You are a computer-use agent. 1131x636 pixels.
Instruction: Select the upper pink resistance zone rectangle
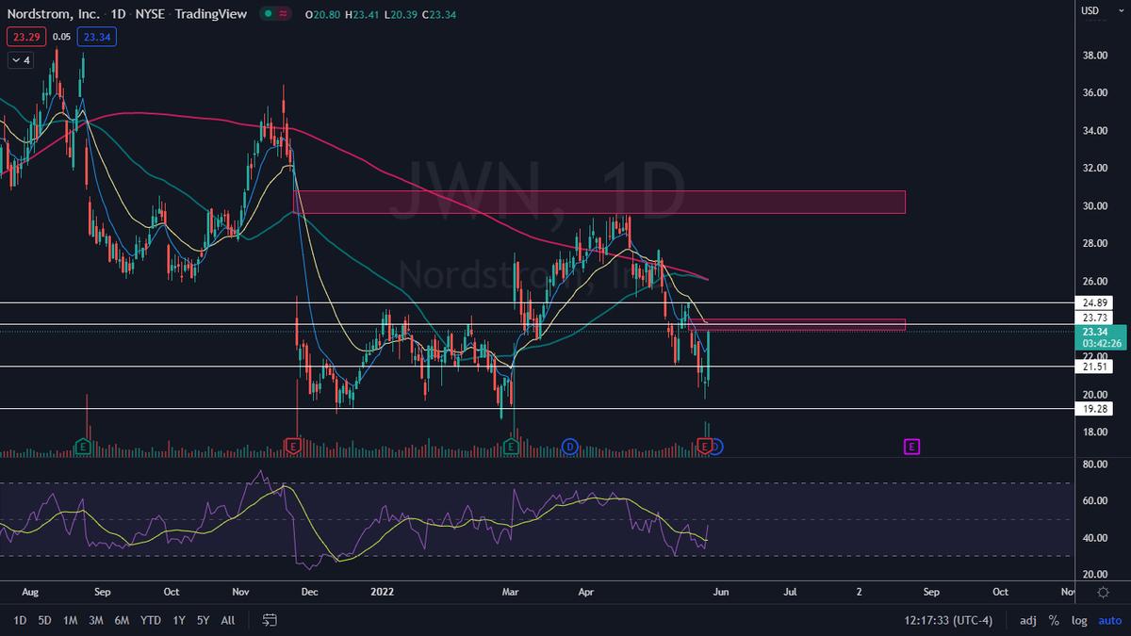point(598,202)
